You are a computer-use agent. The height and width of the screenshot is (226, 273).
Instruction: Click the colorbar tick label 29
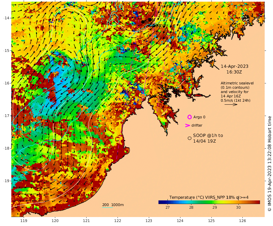click(x=215, y=207)
